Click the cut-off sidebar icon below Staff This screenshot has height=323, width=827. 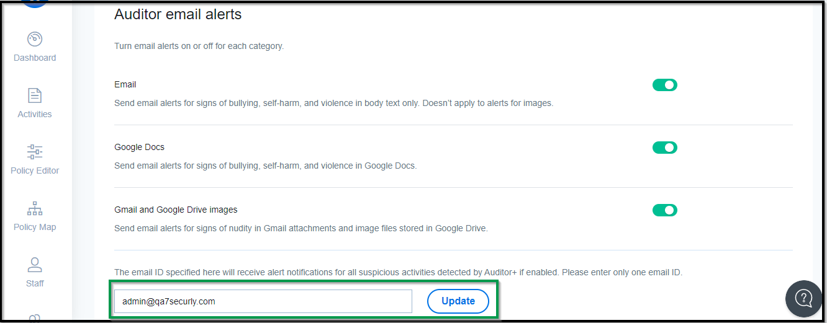tap(35, 318)
